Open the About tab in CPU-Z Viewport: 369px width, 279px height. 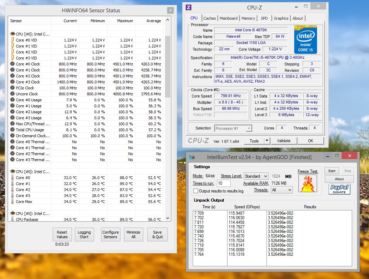pyautogui.click(x=298, y=18)
